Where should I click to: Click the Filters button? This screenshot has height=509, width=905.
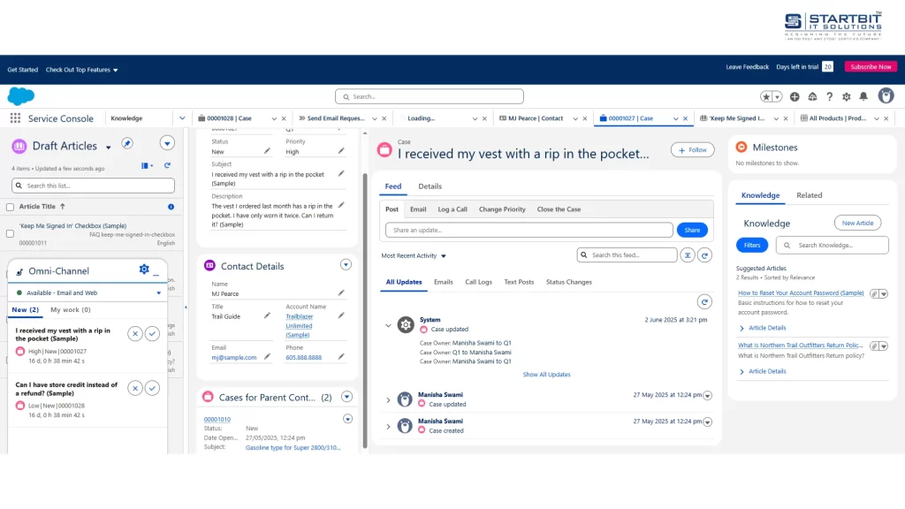coord(752,246)
